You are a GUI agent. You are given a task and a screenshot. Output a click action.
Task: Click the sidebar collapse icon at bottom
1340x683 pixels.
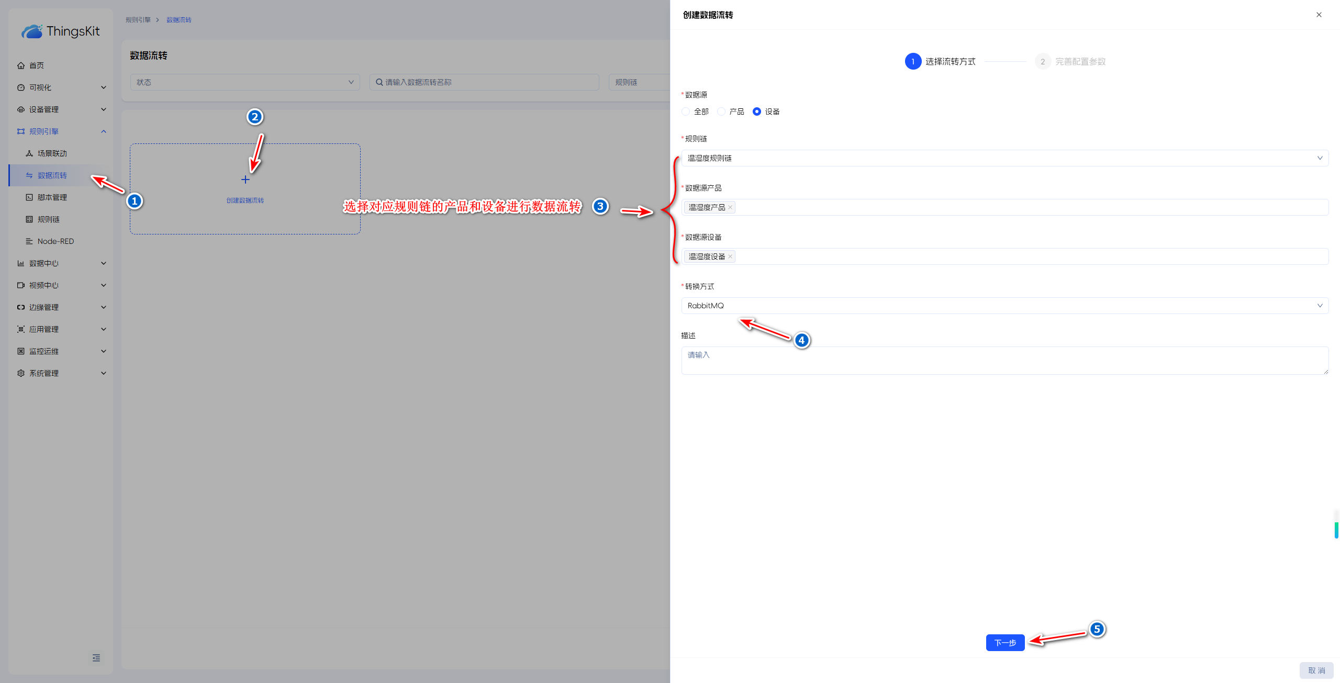point(96,658)
